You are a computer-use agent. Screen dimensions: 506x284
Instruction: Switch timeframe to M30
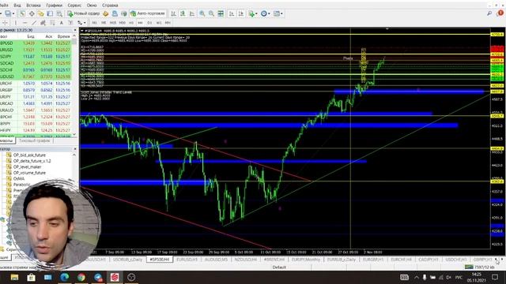(x=123, y=23)
